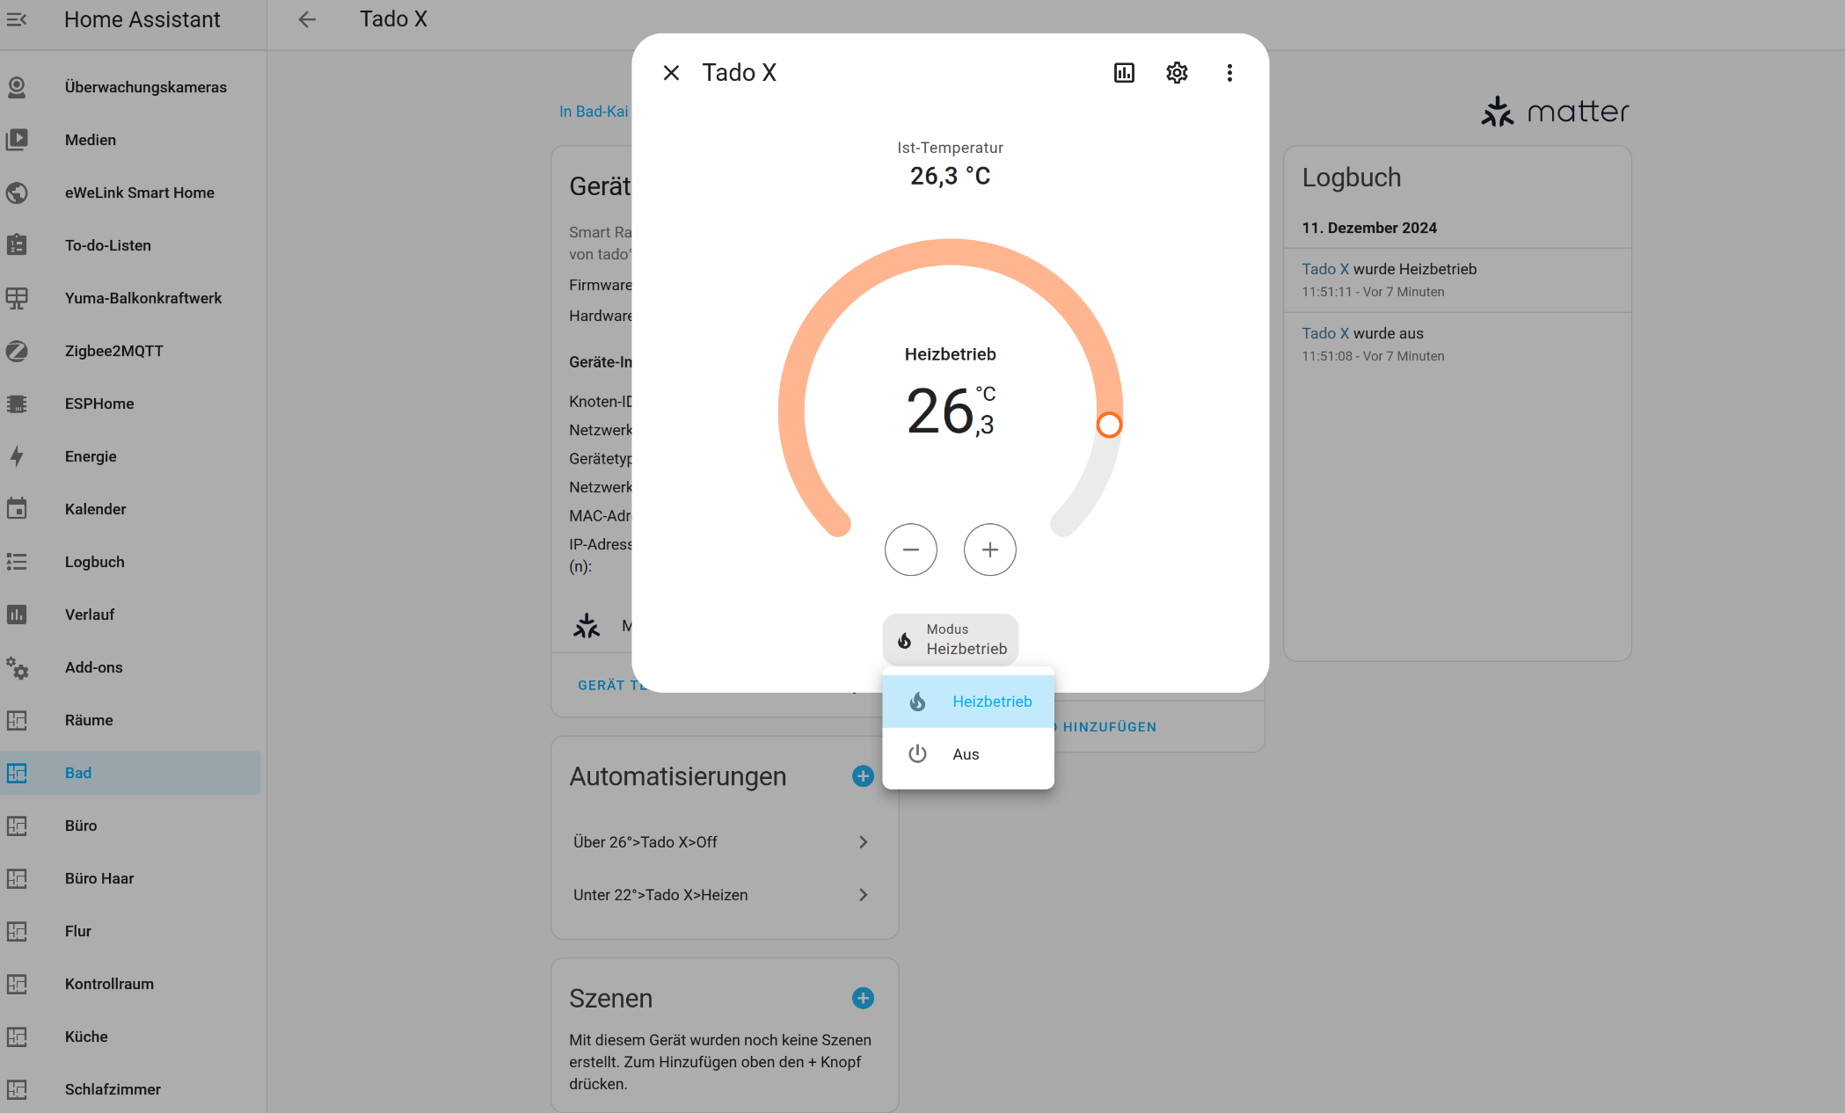Add a new scene with plus icon
Viewport: 1845px width, 1113px height.
click(863, 998)
